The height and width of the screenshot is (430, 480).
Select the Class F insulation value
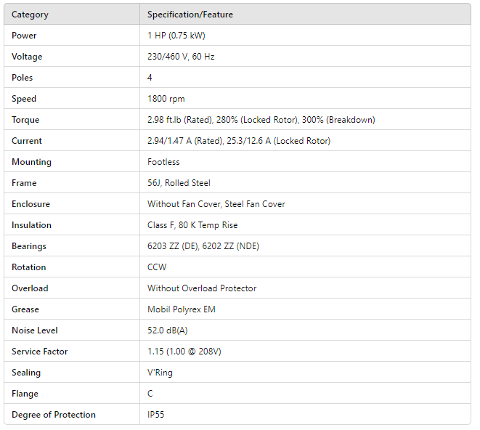tap(192, 225)
